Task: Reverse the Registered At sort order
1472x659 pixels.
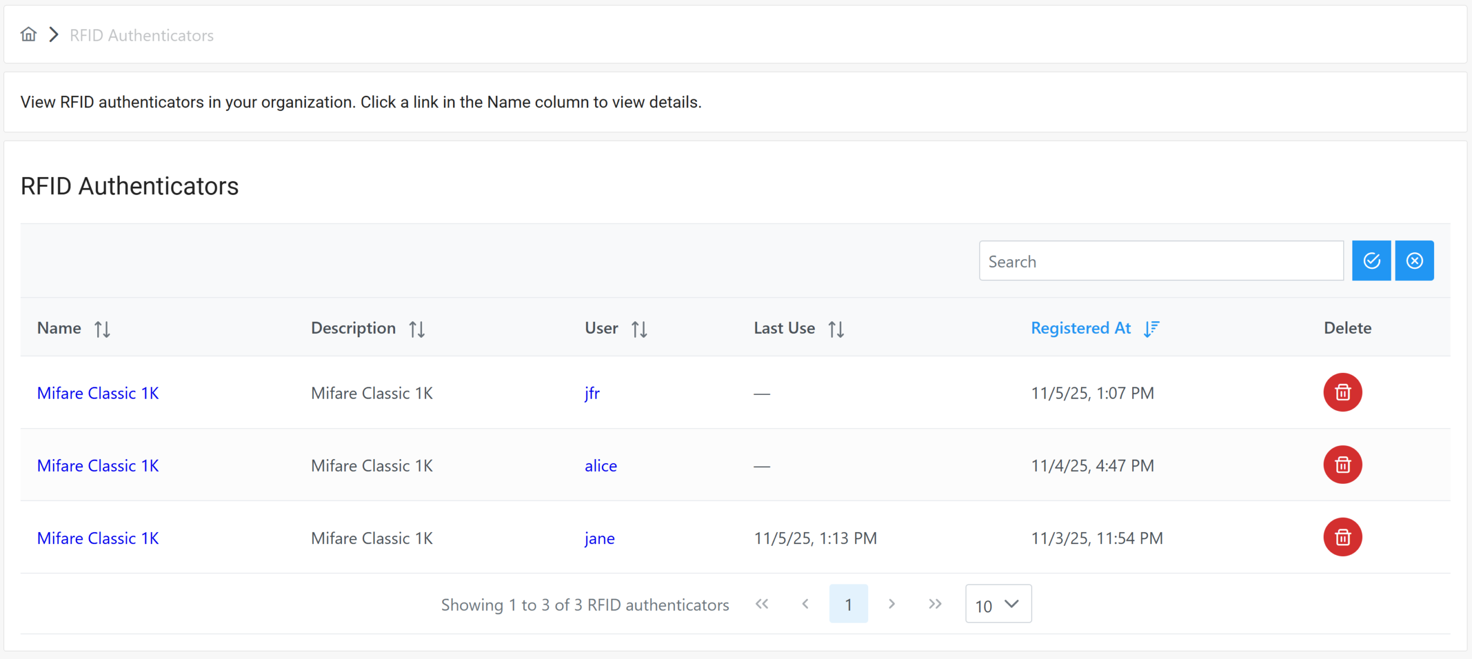Action: click(x=1151, y=329)
